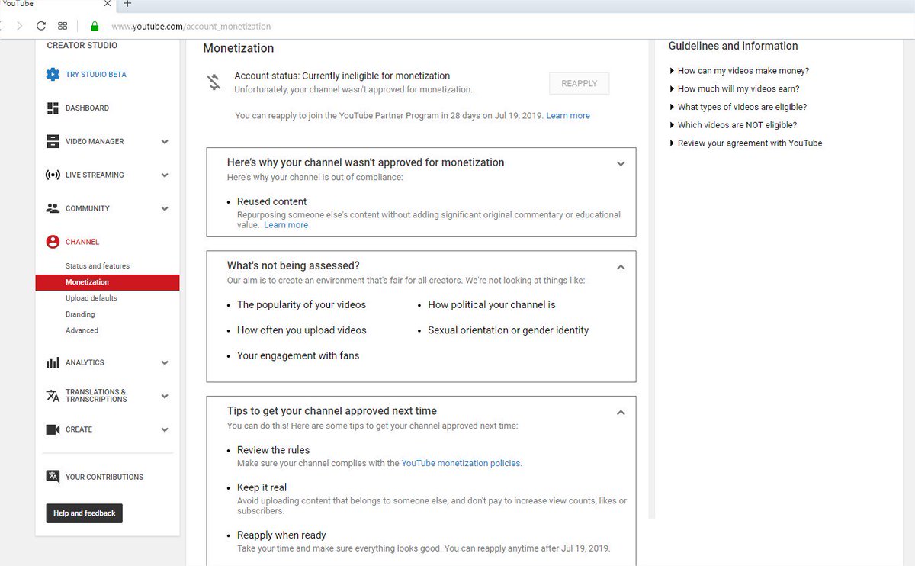This screenshot has height=566, width=915.
Task: Click the Translations & Transcriptions icon
Action: point(53,396)
